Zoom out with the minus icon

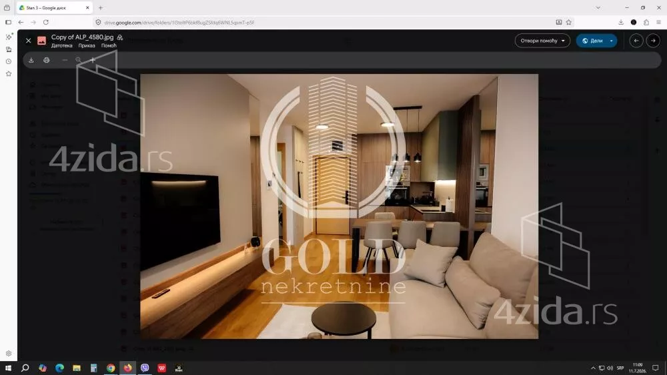(65, 60)
